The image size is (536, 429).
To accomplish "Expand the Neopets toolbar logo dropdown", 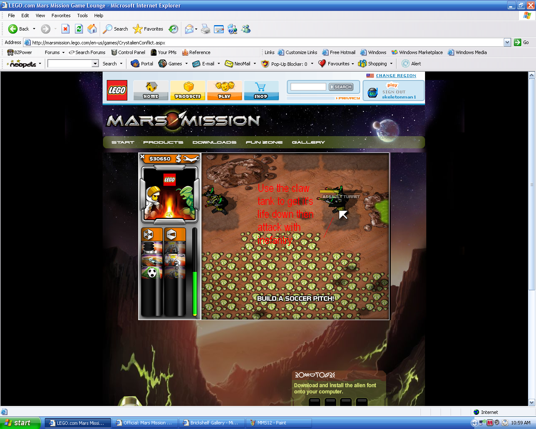I will [40, 64].
